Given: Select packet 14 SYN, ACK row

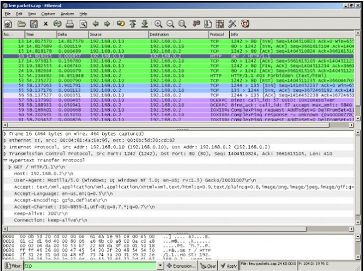Looking at the screenshot, I should (178, 46).
